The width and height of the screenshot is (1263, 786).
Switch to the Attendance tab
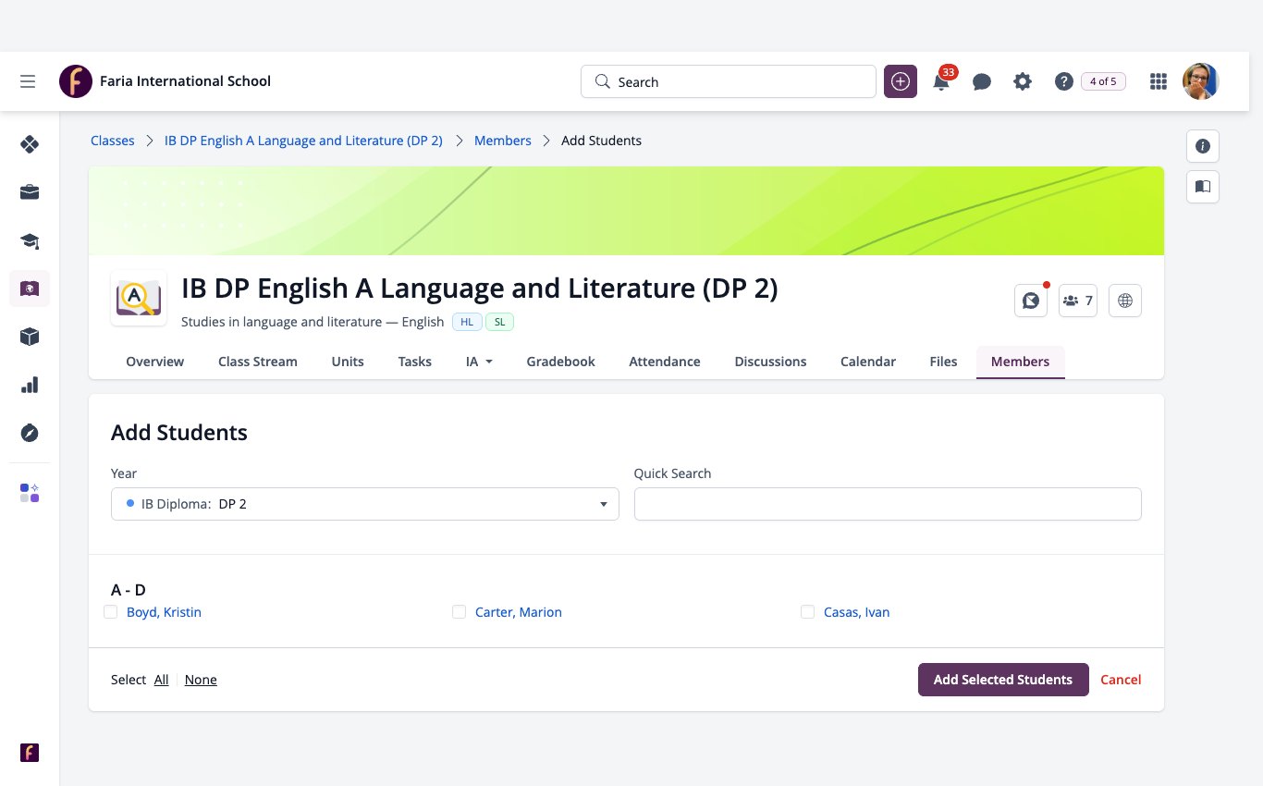[664, 362]
